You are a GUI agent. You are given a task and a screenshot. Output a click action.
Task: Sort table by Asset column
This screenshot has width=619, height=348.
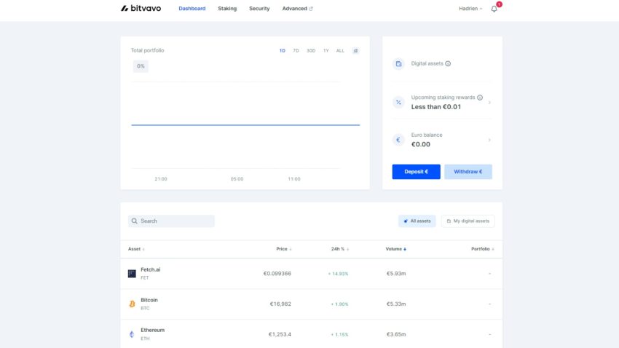point(136,249)
